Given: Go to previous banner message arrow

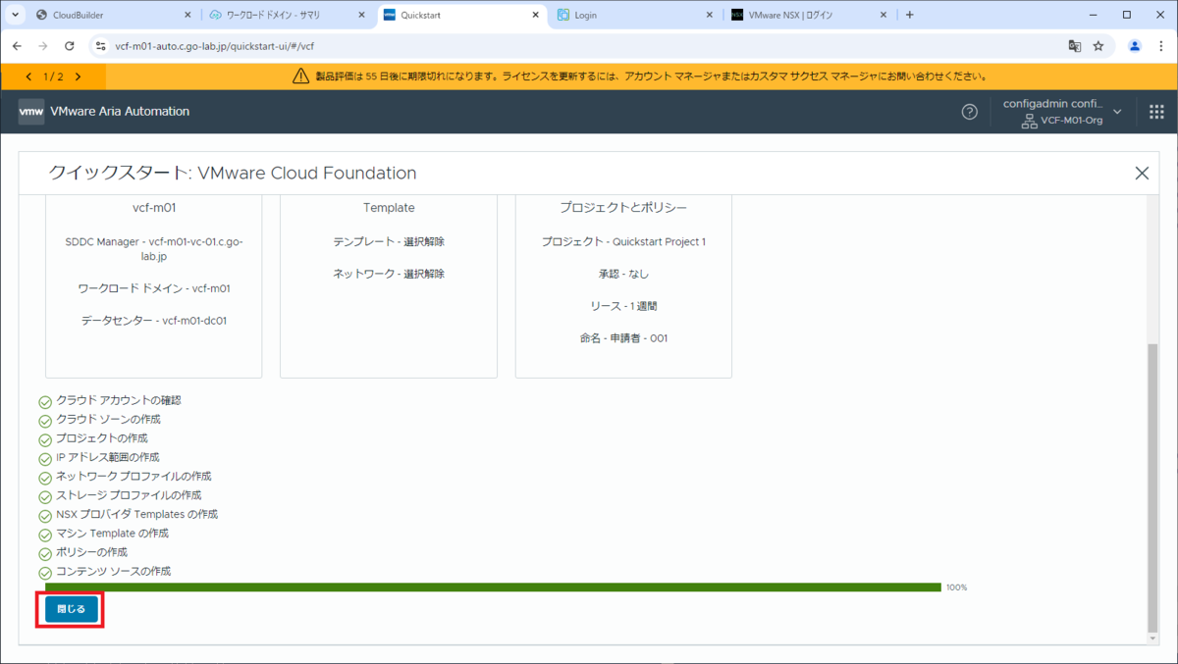Looking at the screenshot, I should 28,77.
